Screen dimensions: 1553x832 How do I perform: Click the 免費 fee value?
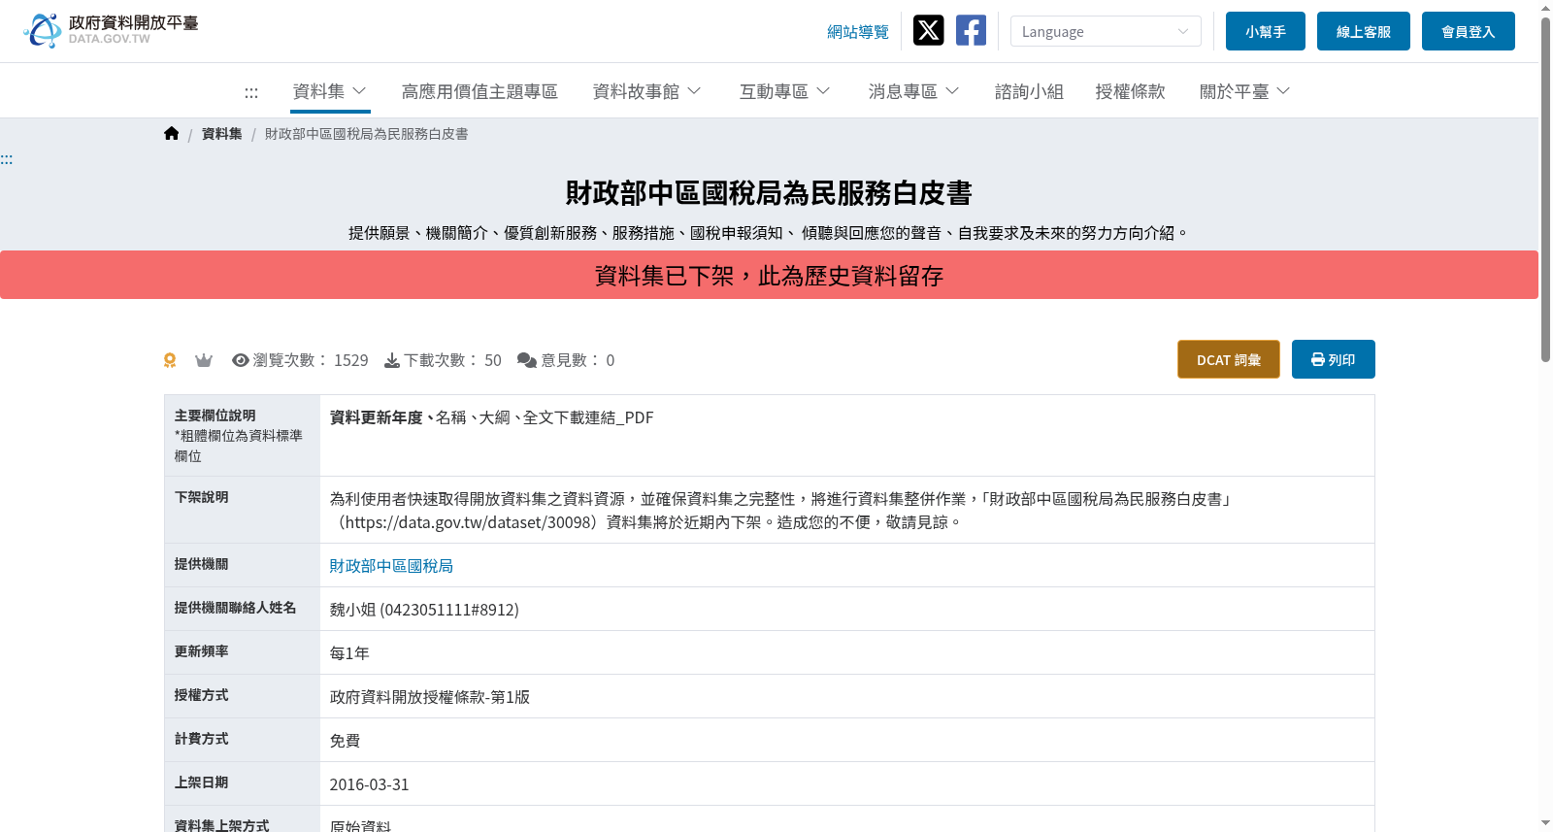[346, 741]
